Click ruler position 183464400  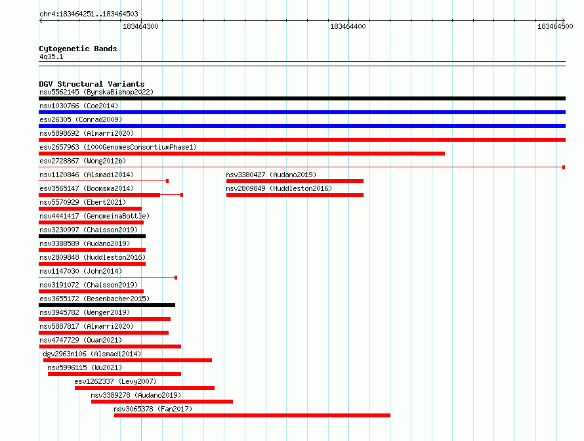348,26
